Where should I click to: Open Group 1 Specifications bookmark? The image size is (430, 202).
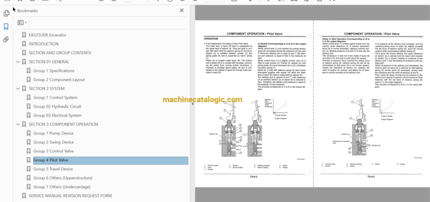click(54, 71)
